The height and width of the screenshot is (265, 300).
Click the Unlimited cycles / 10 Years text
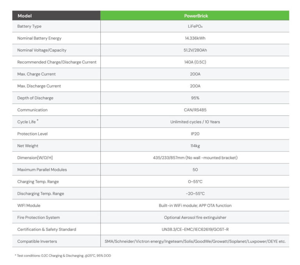click(195, 122)
